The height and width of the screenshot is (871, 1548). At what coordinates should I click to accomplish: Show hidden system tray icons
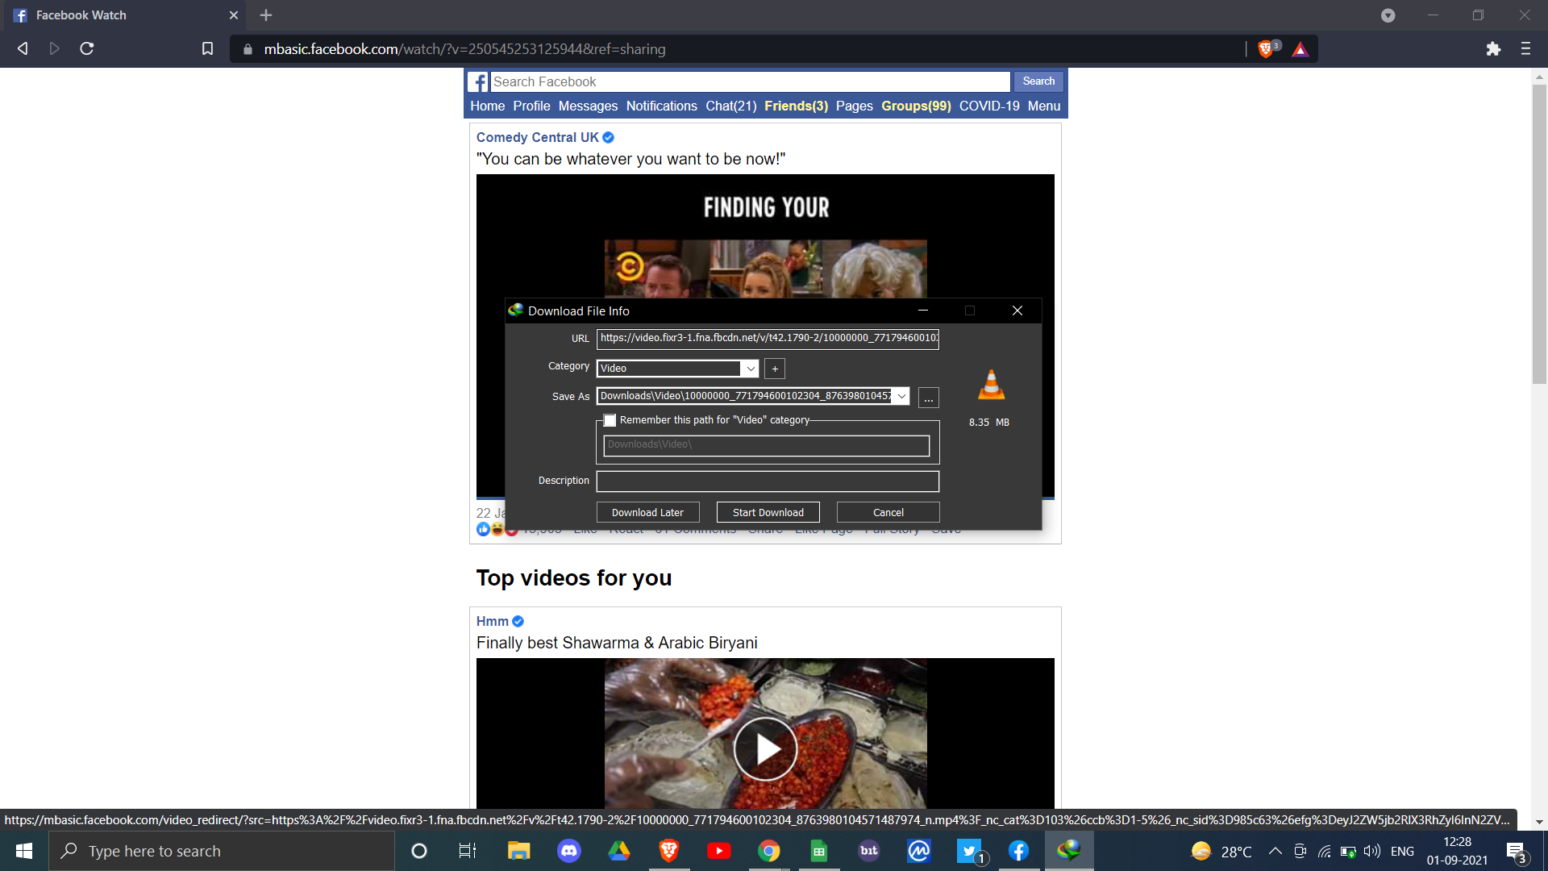tap(1275, 851)
